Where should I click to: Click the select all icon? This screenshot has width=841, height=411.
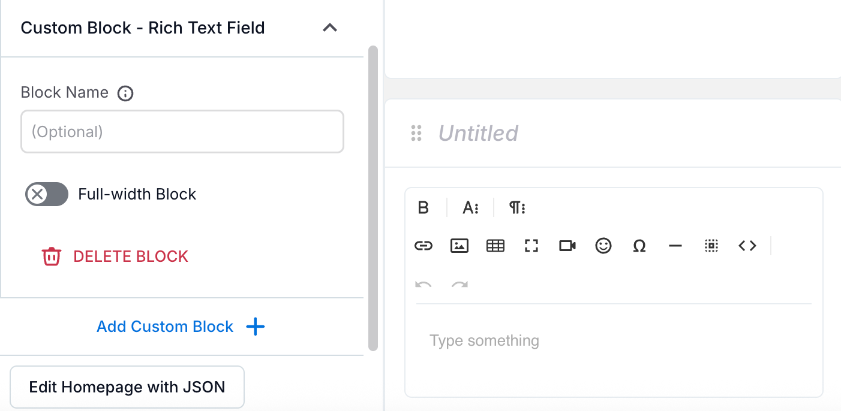(711, 246)
